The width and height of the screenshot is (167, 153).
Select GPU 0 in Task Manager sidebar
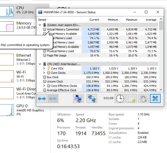tap(25, 110)
